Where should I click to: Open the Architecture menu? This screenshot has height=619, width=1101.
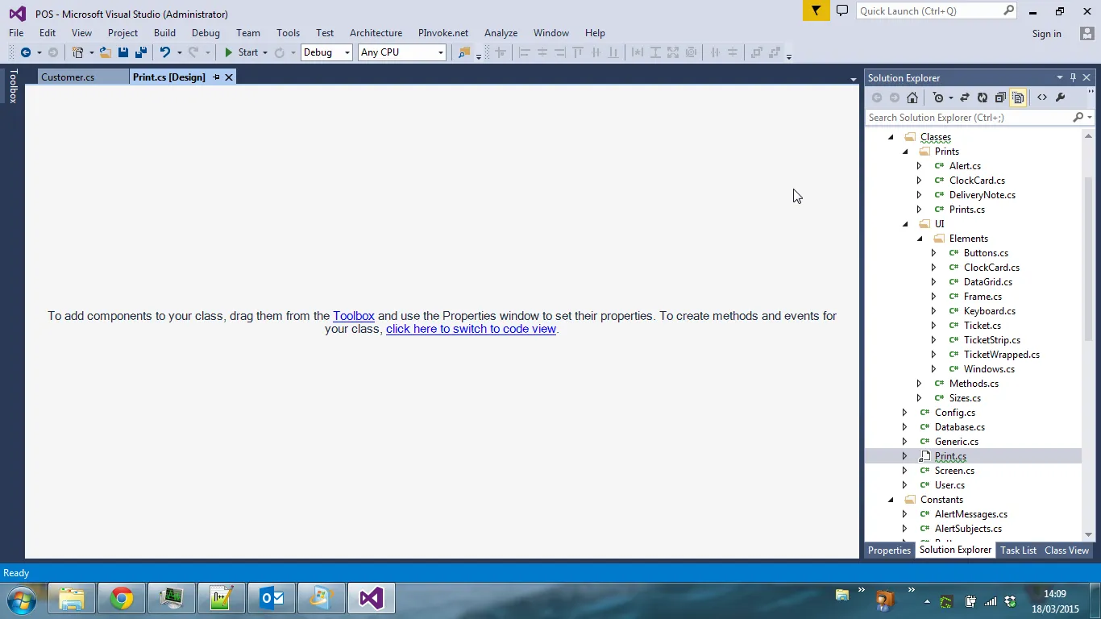coord(376,33)
